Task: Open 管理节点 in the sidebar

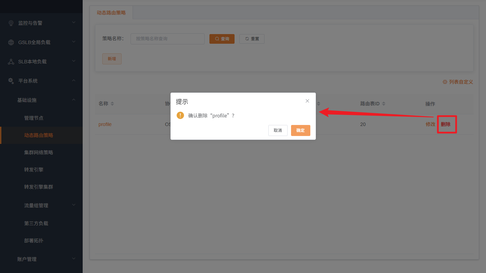Action: click(x=34, y=118)
